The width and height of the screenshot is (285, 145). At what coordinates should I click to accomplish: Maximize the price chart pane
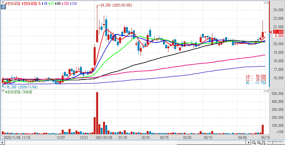[x=265, y=3]
